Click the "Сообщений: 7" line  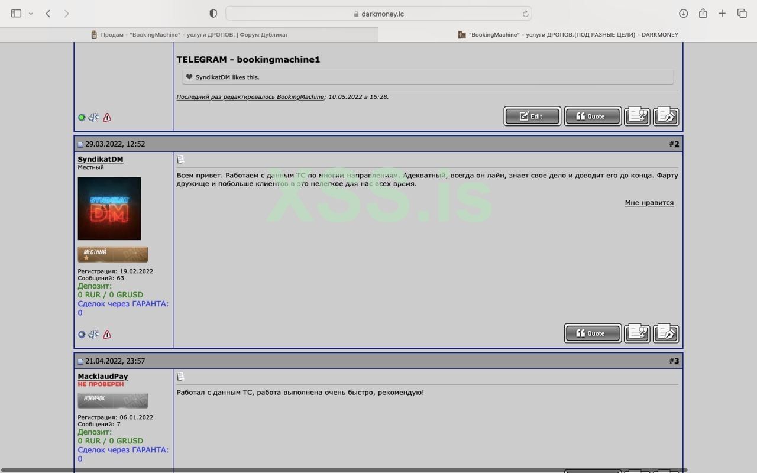[x=99, y=424]
